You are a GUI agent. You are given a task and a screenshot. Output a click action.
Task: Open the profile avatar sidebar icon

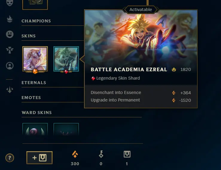tap(10, 66)
